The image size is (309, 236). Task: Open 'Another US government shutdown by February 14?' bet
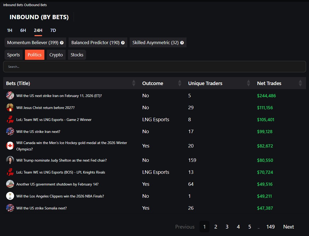coord(57,184)
